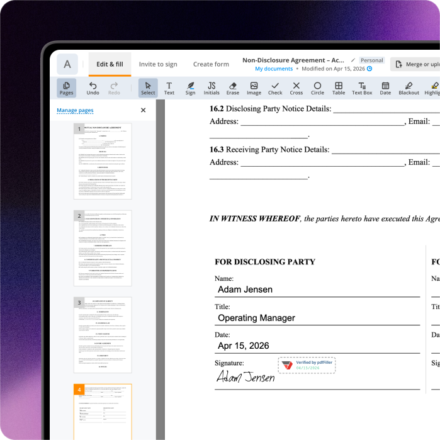Click the 'Operating Manager' title field
The image size is (440, 440).
tap(317, 318)
